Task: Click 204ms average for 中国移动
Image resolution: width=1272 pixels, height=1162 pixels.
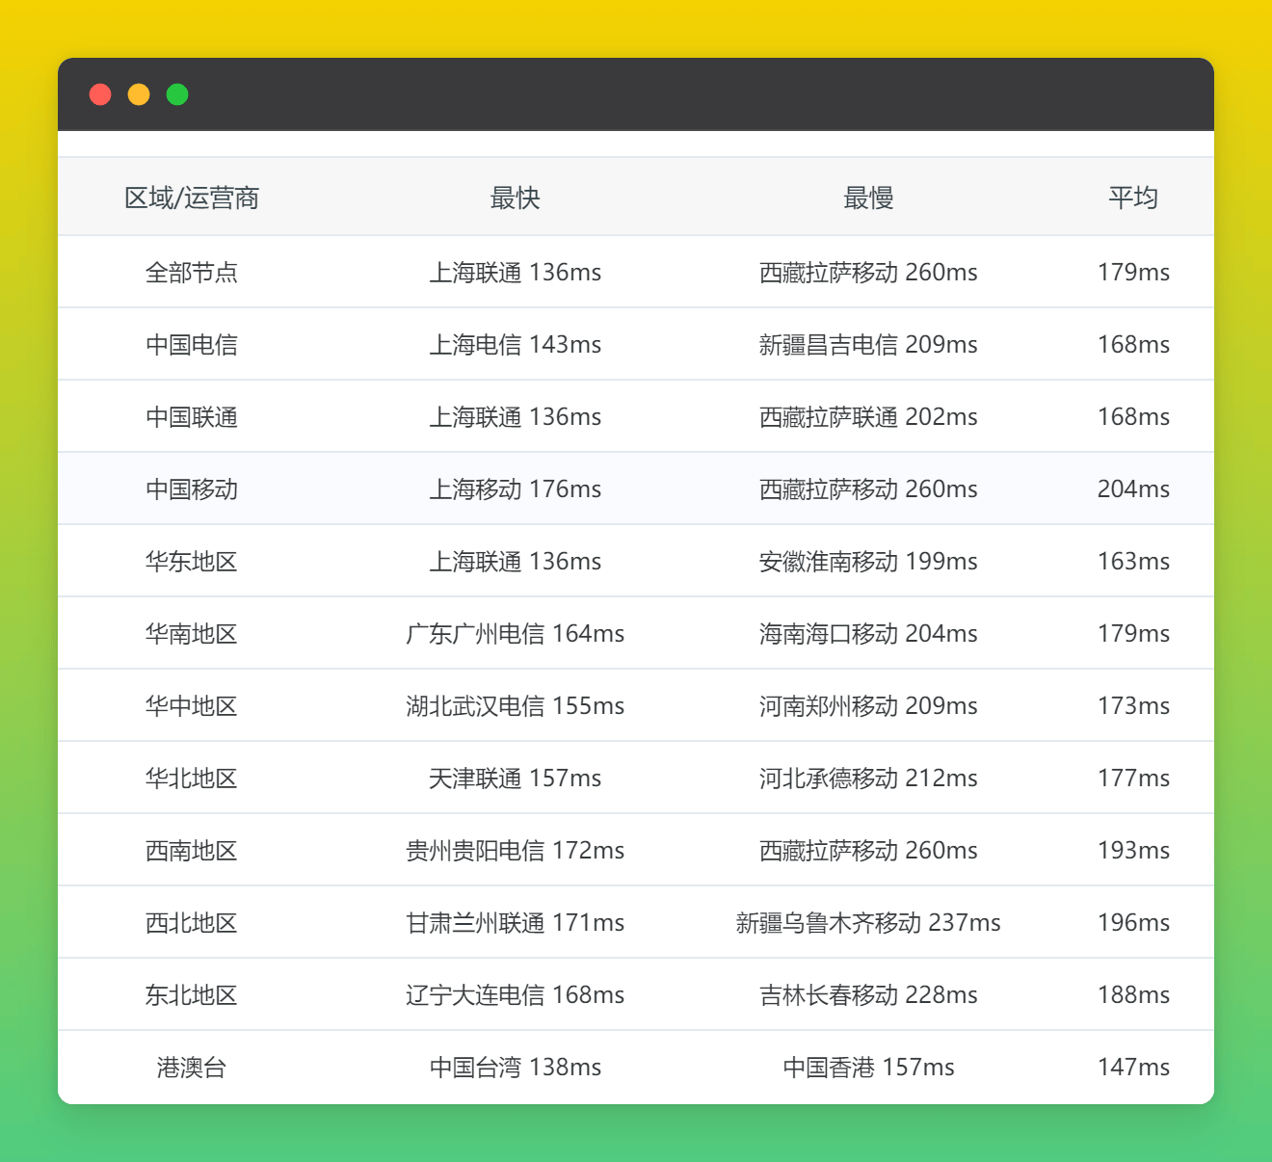Action: coord(1133,489)
